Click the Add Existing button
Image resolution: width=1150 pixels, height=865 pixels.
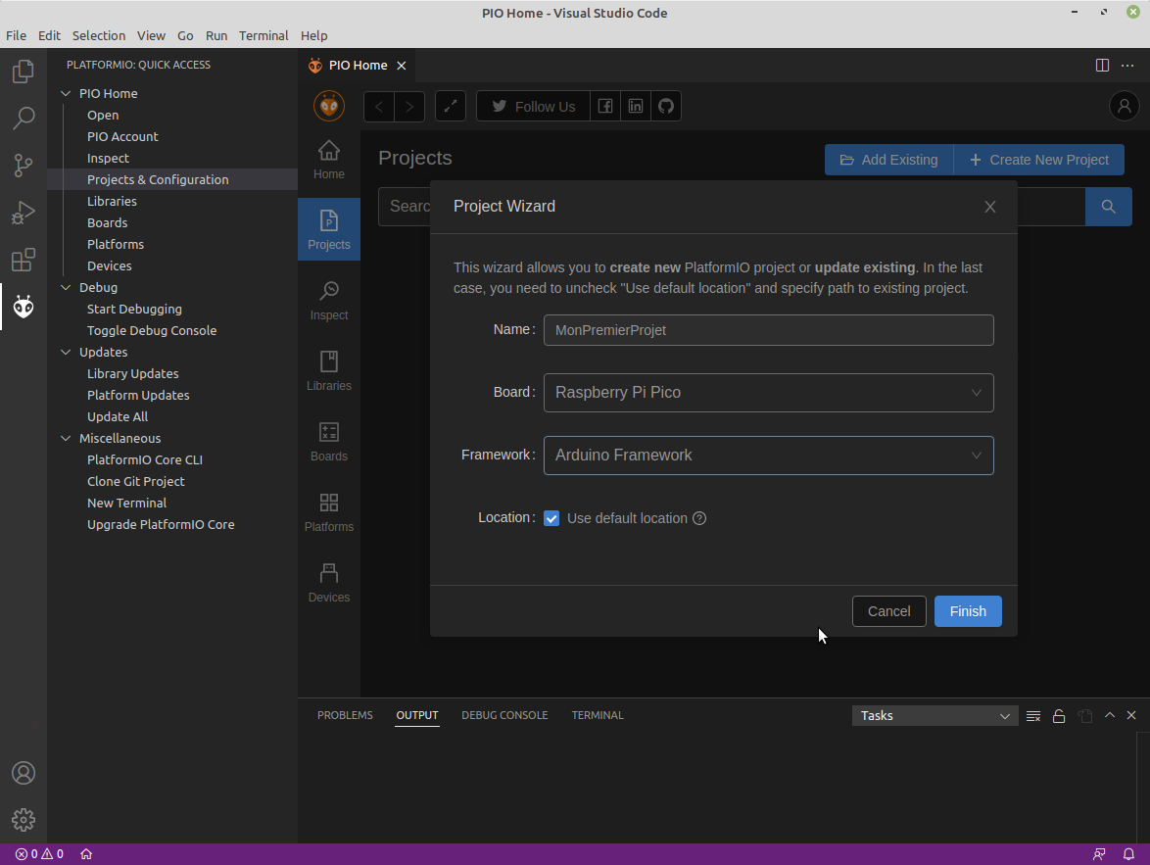(888, 160)
